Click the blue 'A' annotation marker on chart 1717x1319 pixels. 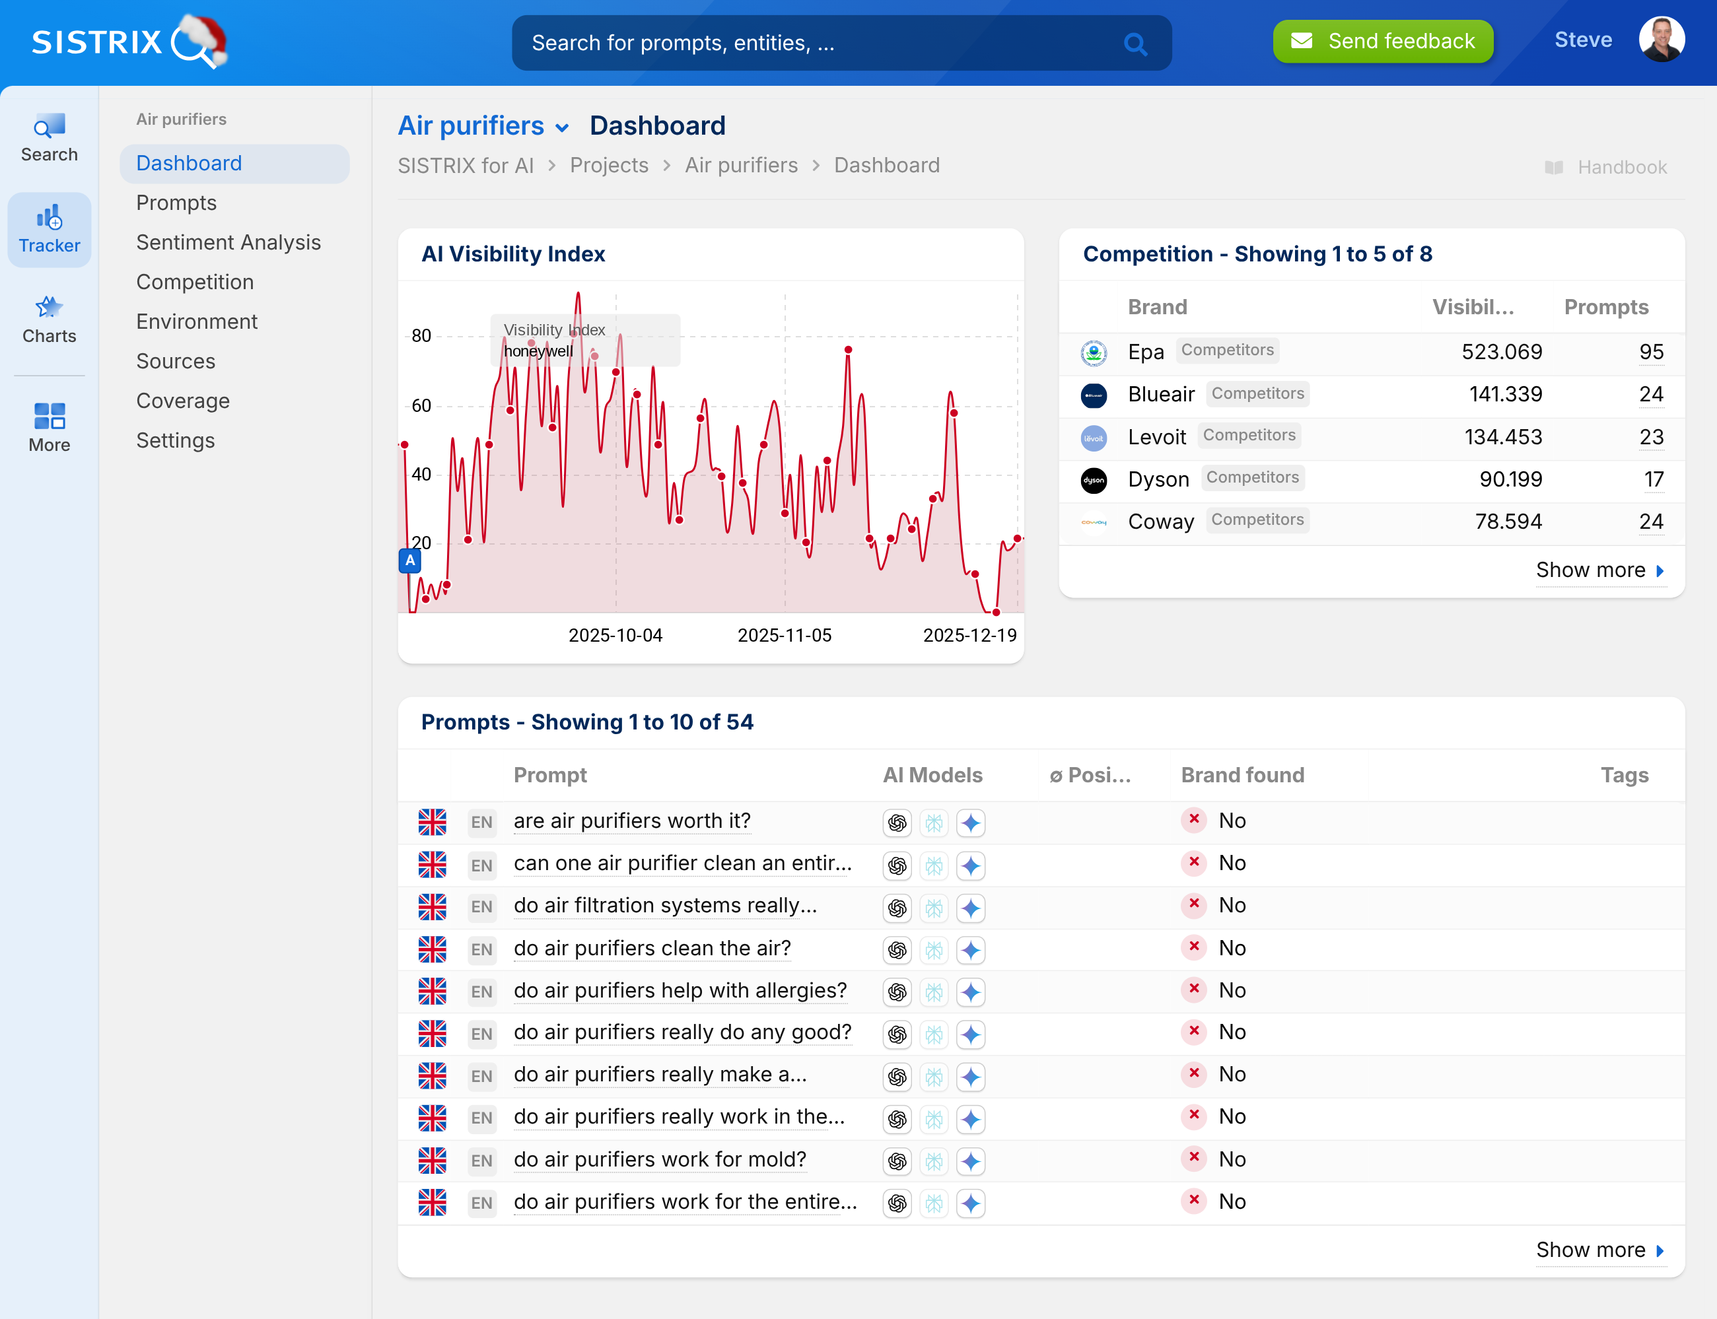(x=409, y=560)
